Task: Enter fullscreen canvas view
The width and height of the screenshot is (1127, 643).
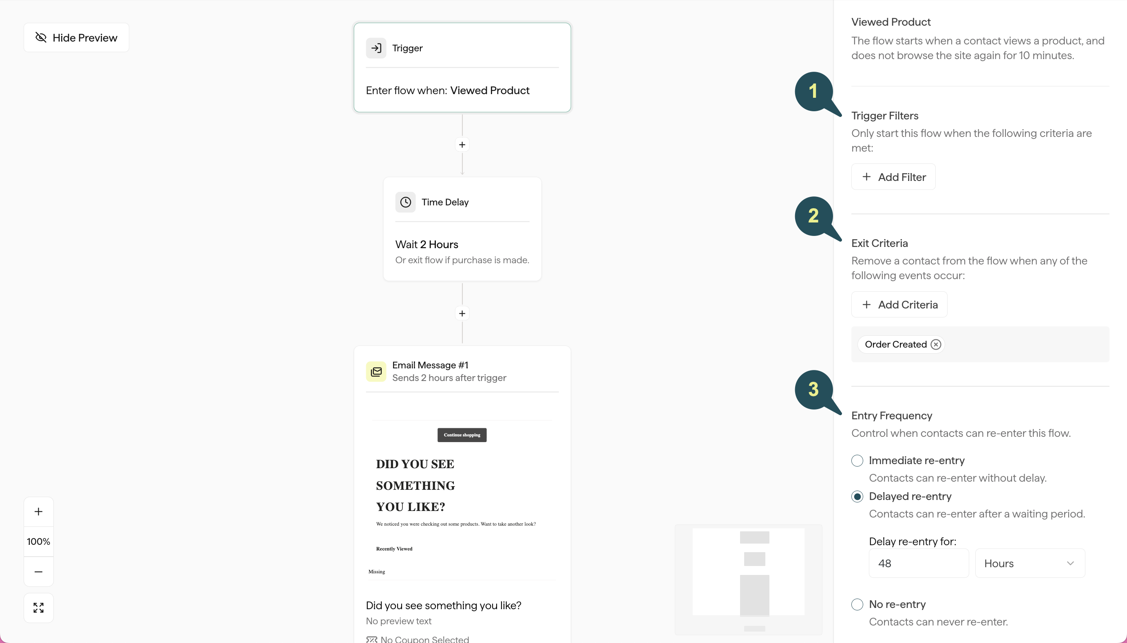Action: point(38,607)
